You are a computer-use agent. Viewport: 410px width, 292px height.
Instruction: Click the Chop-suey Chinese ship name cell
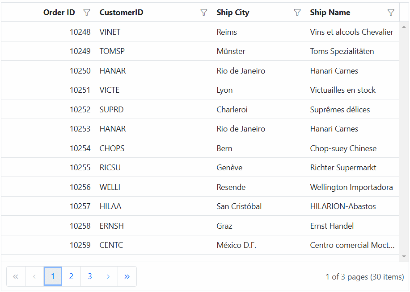point(343,148)
